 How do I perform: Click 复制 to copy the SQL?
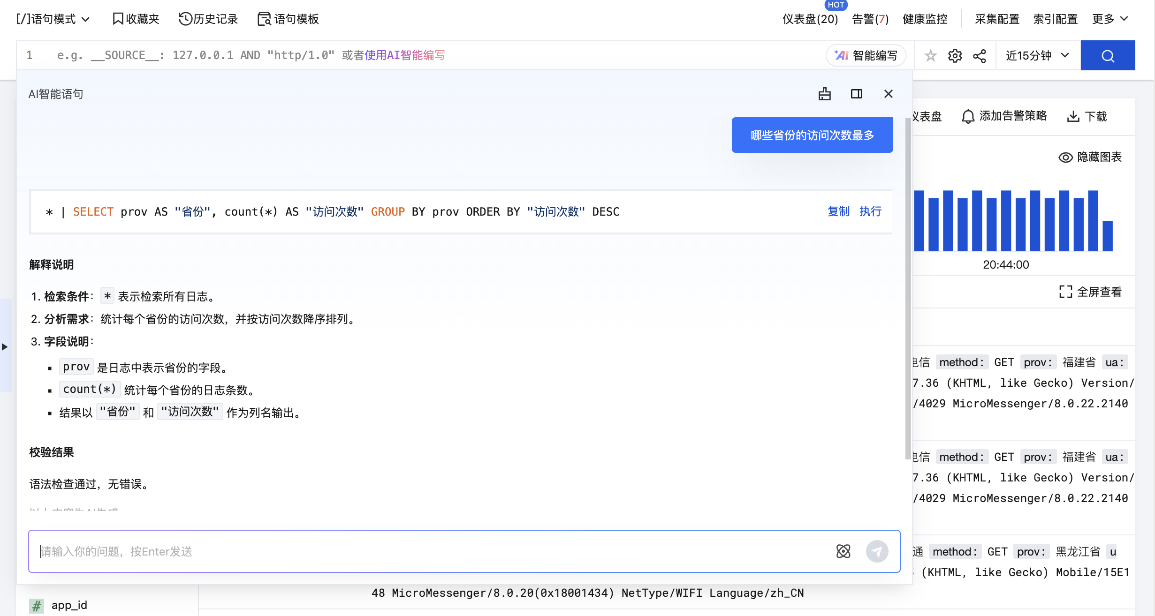pyautogui.click(x=838, y=211)
